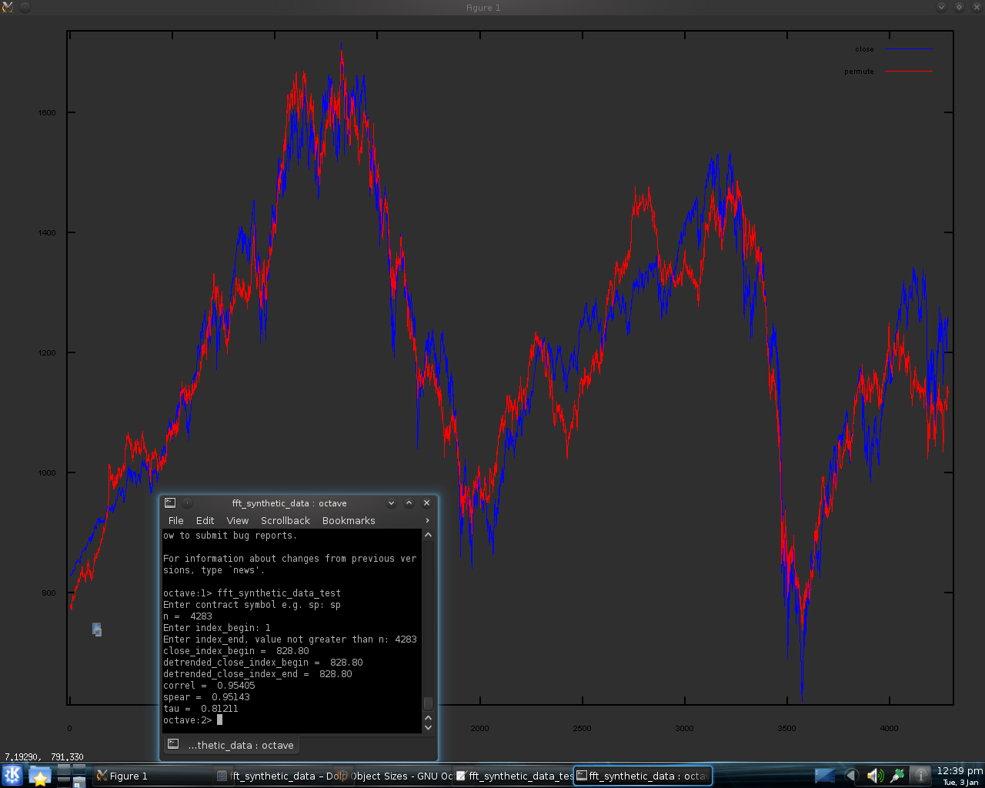Viewport: 985px width, 788px height.
Task: Open the favorites folder icon in the panel
Action: pos(39,776)
